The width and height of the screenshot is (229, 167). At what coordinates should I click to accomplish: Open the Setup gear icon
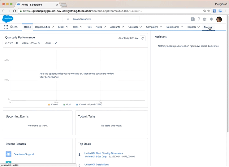205,19
